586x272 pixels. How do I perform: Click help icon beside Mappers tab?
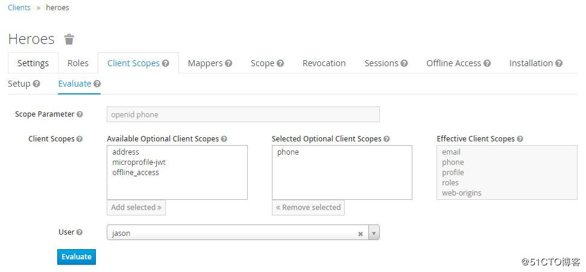coord(228,63)
